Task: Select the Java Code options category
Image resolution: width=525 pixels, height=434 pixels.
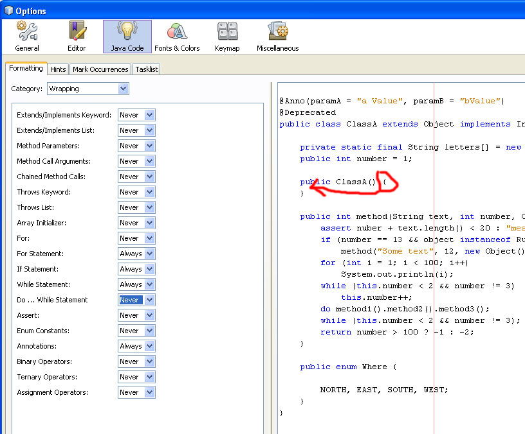Action: [127, 37]
